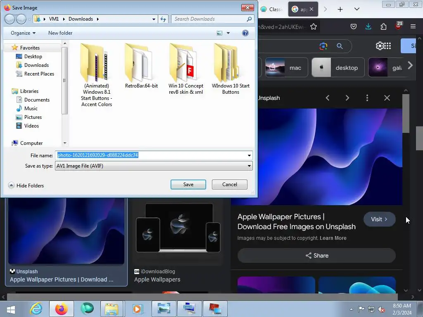Expand the File name history dropdown arrow

pos(249,155)
